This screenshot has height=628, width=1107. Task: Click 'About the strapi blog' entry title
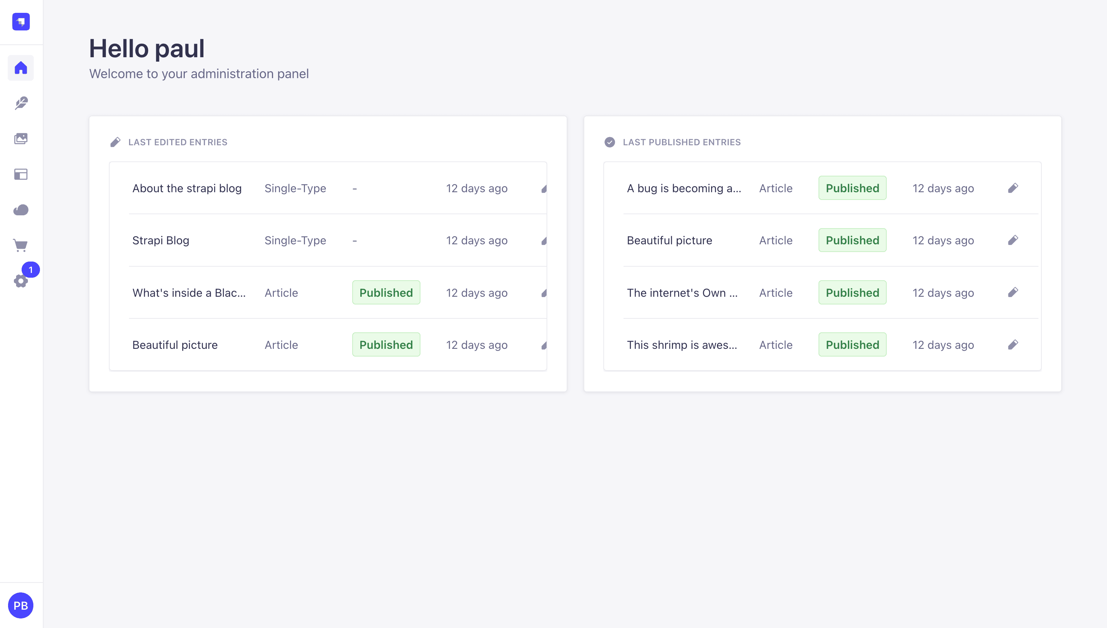[x=187, y=189]
